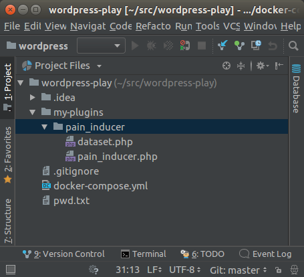
Task: Toggle the file read-only lock icon
Action: (278, 270)
